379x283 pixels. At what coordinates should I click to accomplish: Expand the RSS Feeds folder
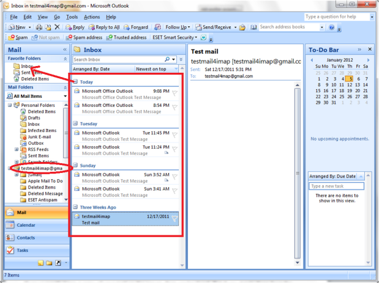(x=17, y=149)
